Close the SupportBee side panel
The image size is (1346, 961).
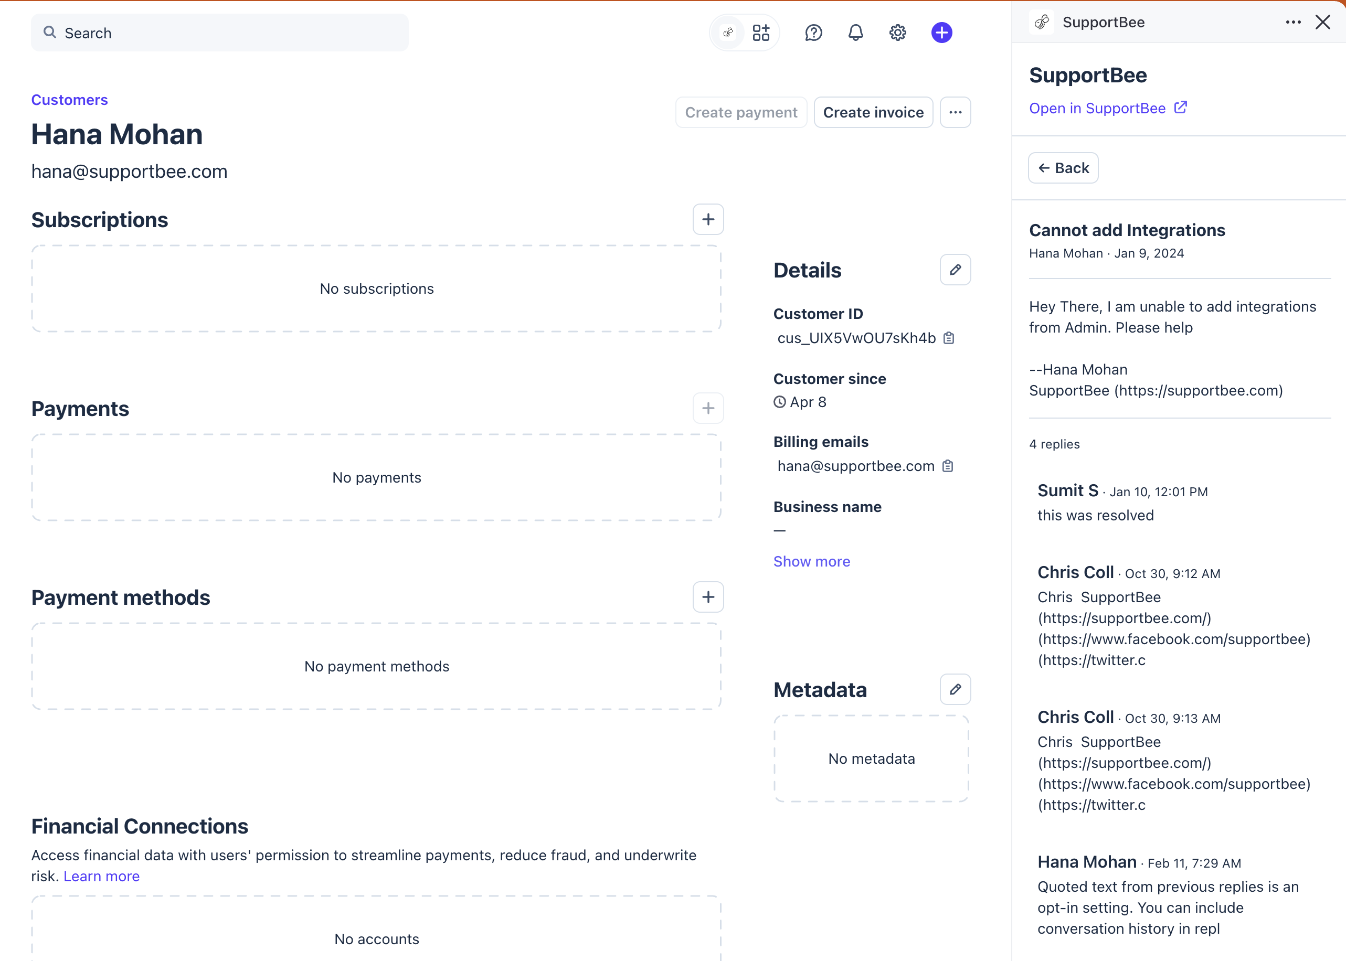pos(1323,22)
